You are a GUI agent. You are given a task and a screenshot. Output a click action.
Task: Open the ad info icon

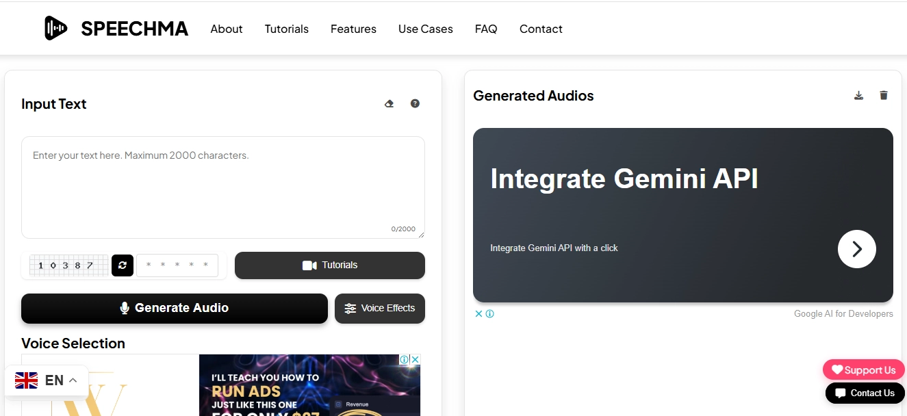(x=489, y=313)
